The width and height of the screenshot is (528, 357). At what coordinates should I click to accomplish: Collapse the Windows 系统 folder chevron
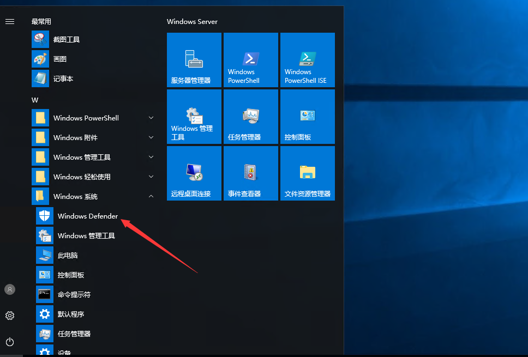[x=151, y=196]
